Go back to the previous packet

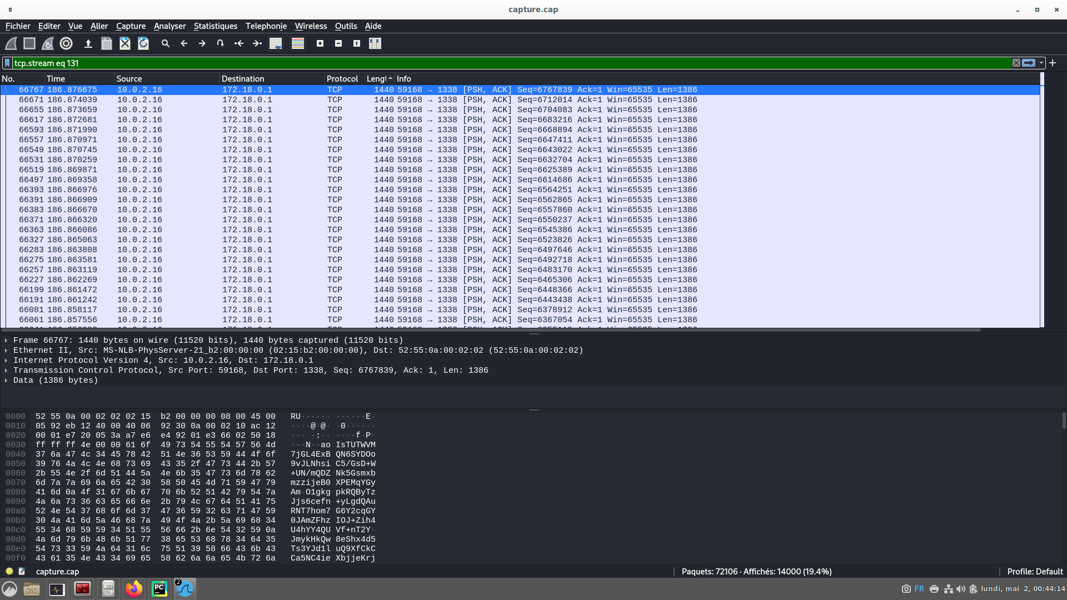pyautogui.click(x=184, y=43)
